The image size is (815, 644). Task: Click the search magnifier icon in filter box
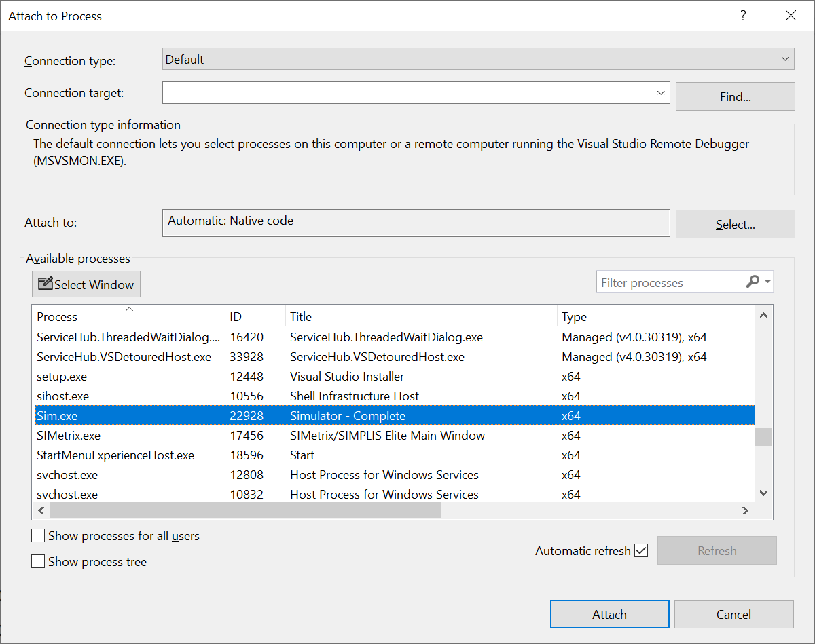(x=752, y=282)
